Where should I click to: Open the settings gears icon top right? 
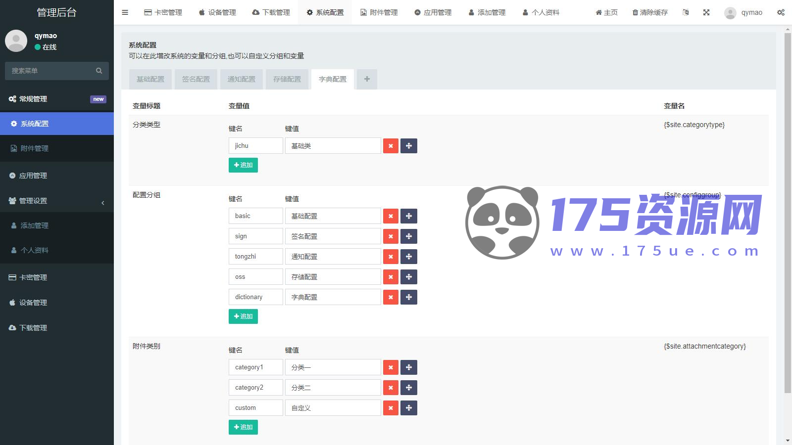(781, 12)
